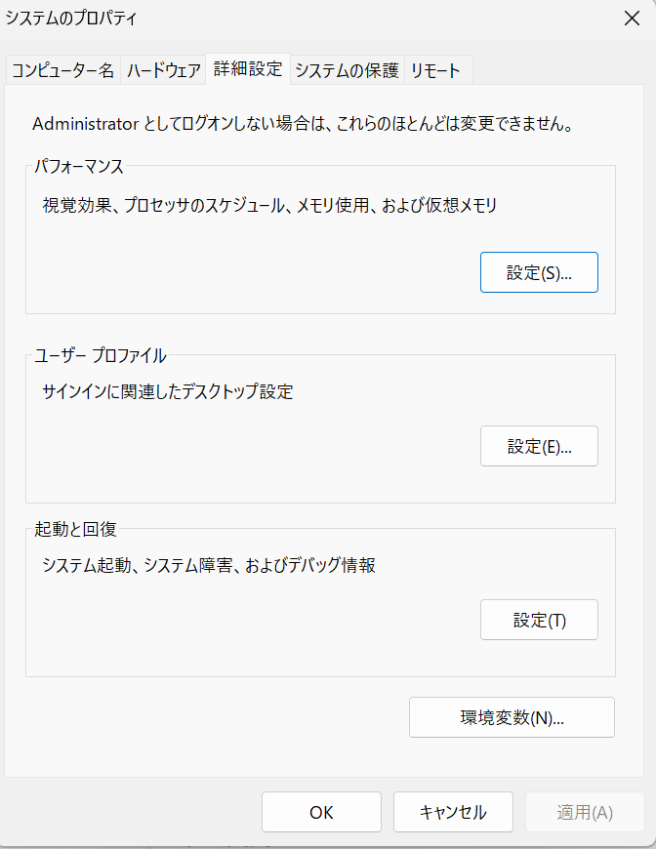Open the 環境変数(N) dialog

[x=512, y=717]
